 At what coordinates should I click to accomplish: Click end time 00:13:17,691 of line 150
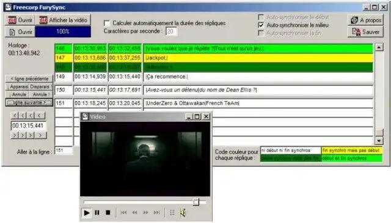coord(125,90)
